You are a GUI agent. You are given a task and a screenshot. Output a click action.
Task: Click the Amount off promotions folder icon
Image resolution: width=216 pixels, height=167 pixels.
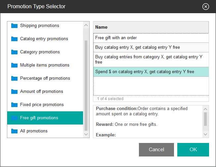click(x=14, y=92)
